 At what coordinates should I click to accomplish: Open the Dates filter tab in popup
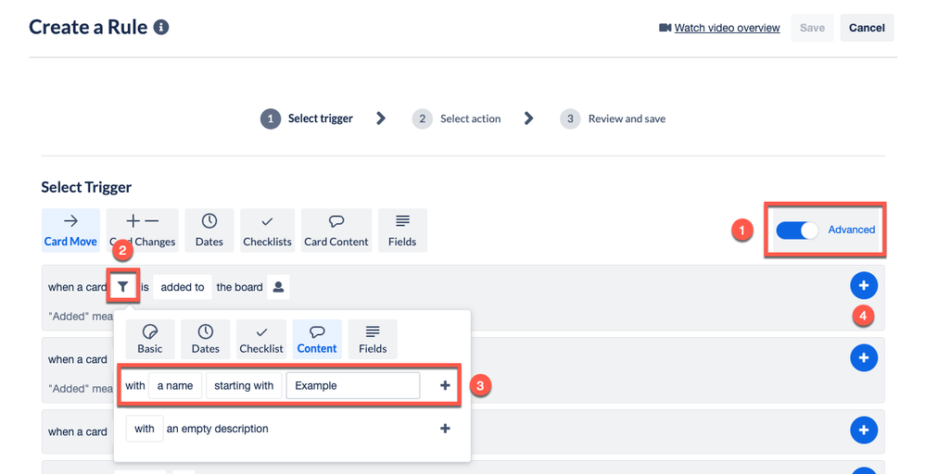coord(205,339)
